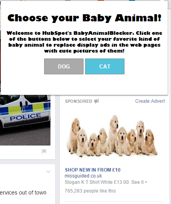Image resolution: width=171 pixels, height=204 pixels.
Task: Select the CAT baby animal button
Action: (x=105, y=66)
